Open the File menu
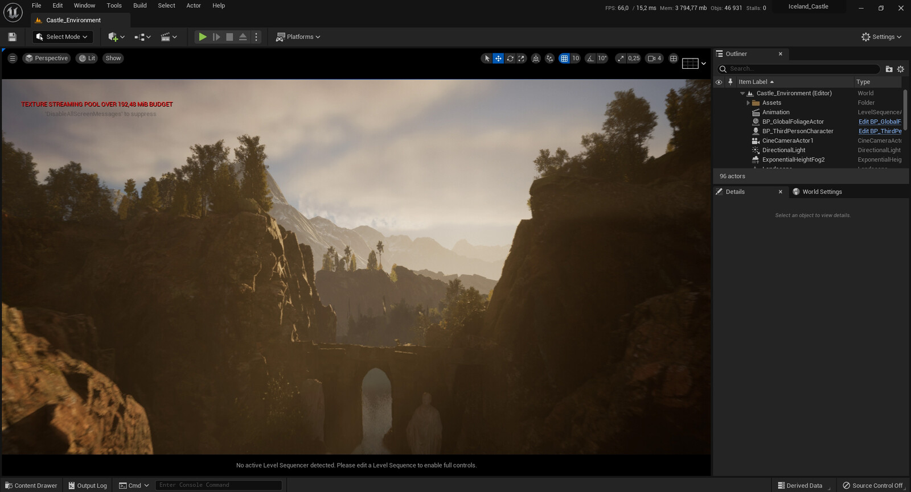Viewport: 911px width, 492px height. click(36, 6)
